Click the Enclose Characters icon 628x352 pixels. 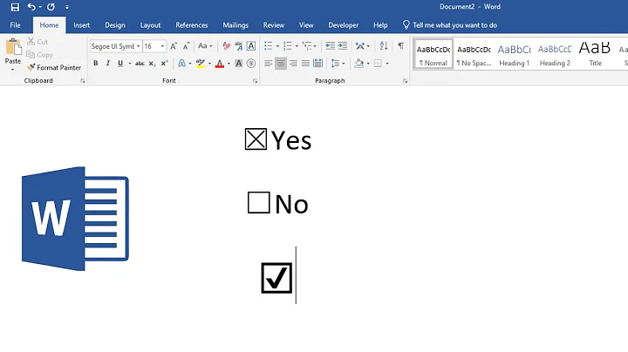click(x=251, y=64)
